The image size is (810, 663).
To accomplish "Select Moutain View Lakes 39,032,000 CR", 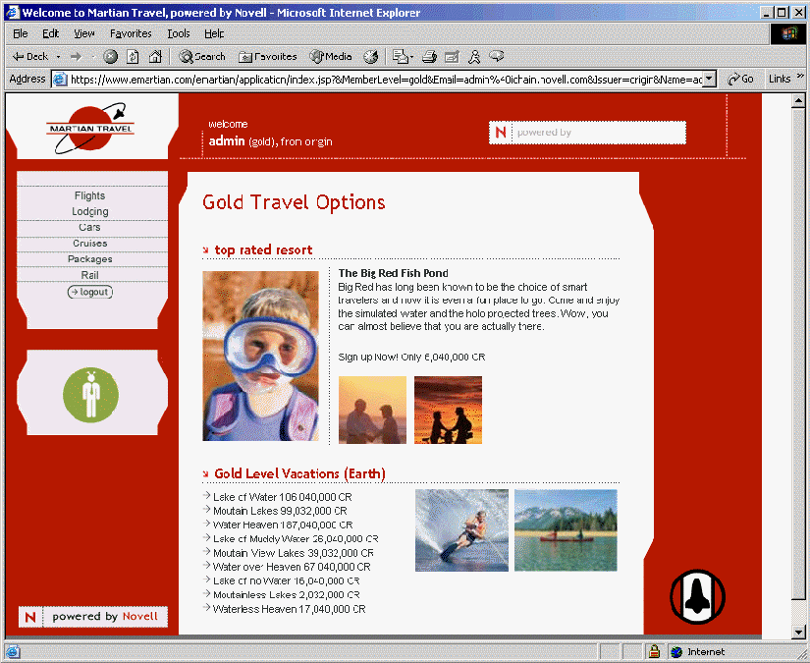I will tap(293, 553).
